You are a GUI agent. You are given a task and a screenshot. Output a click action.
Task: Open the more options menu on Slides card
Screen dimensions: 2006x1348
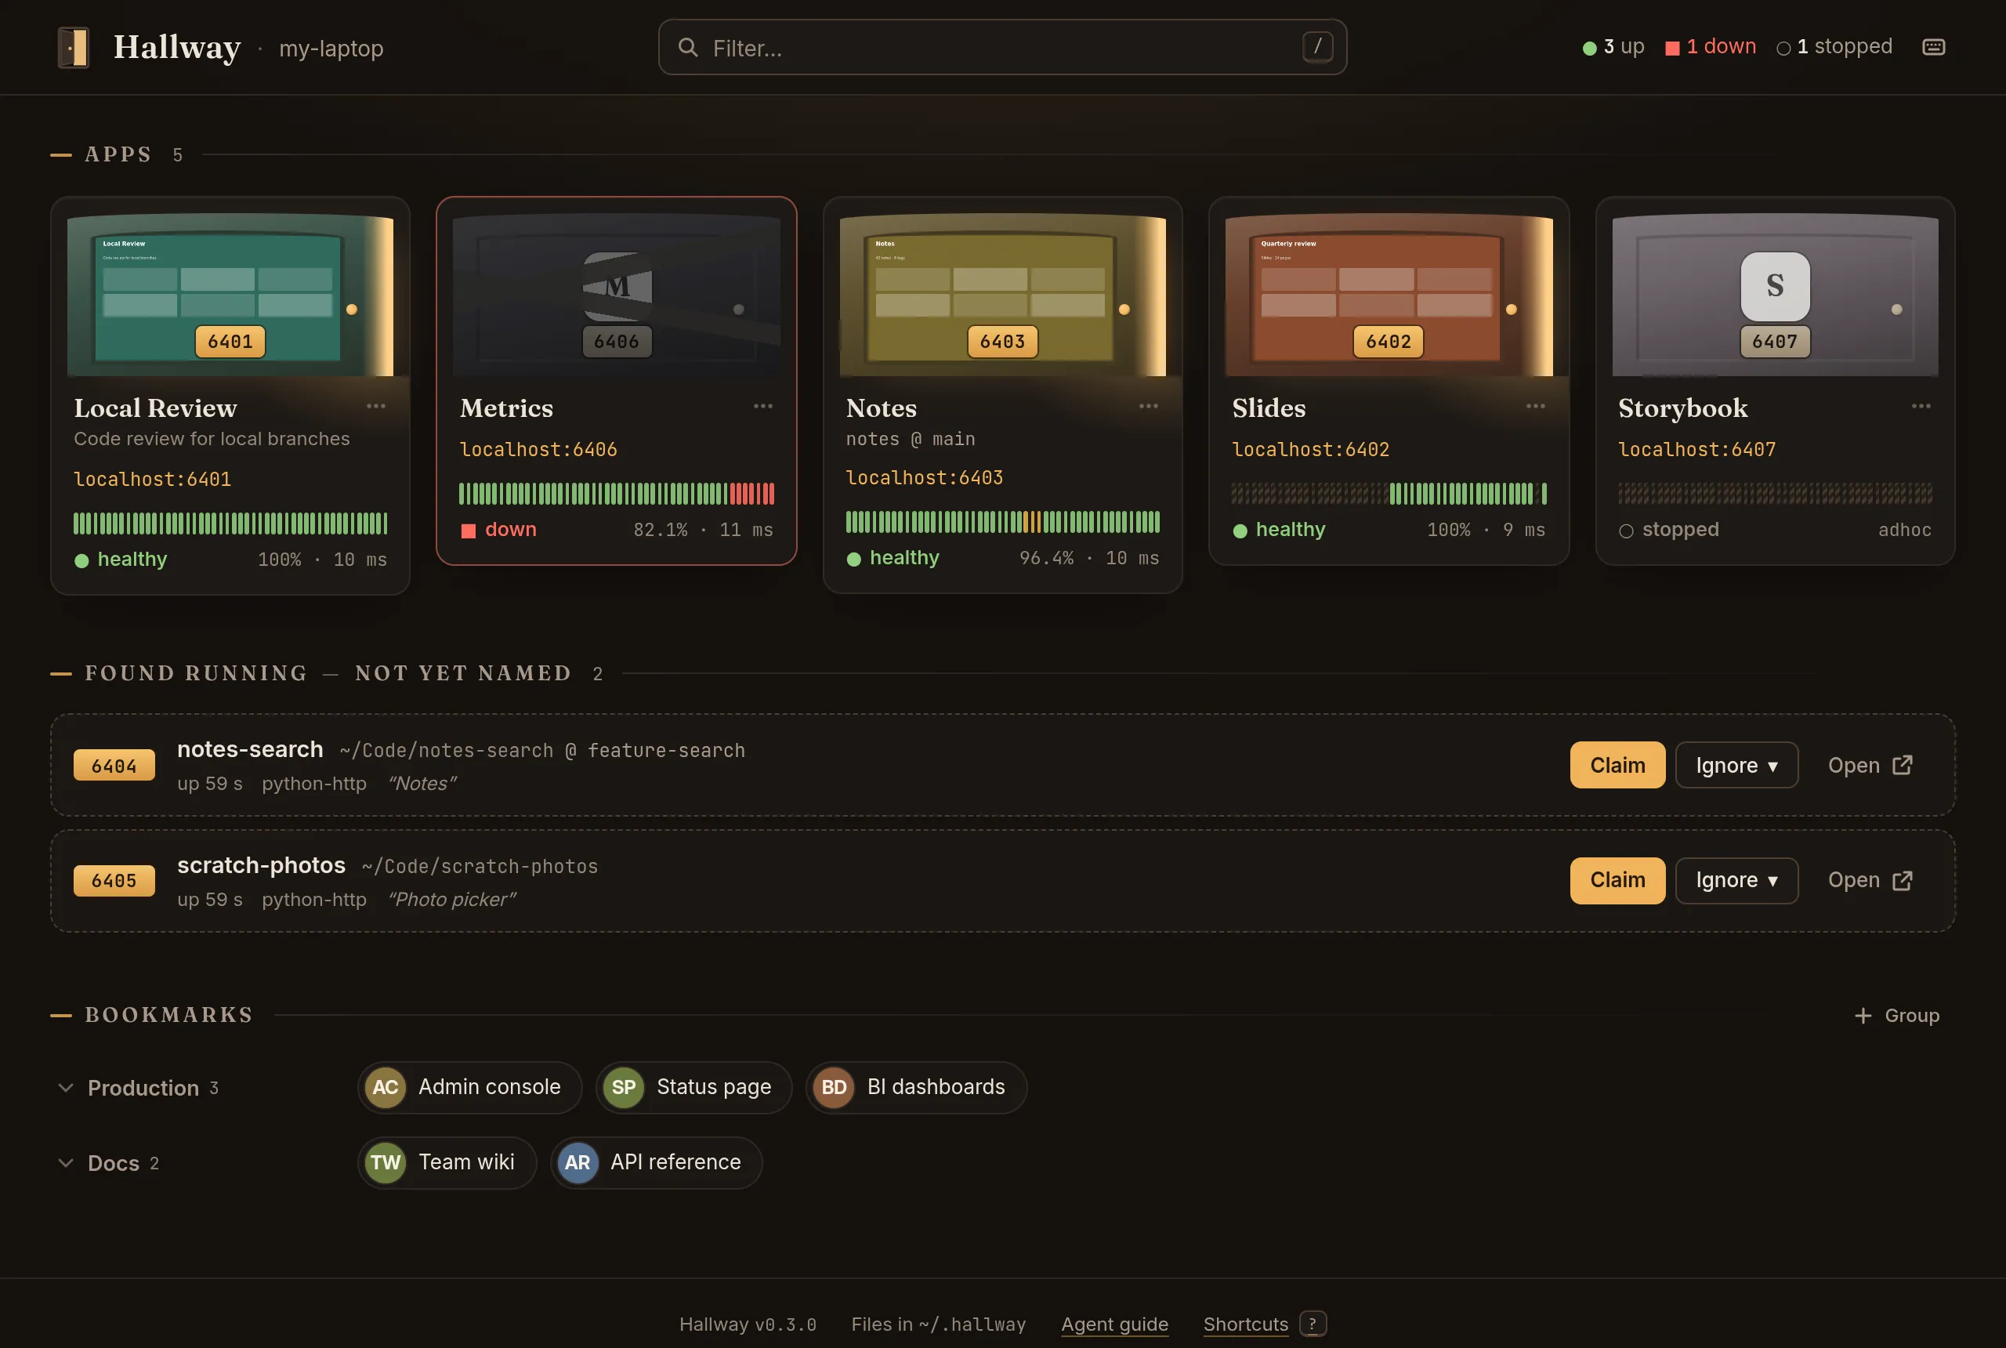coord(1535,406)
